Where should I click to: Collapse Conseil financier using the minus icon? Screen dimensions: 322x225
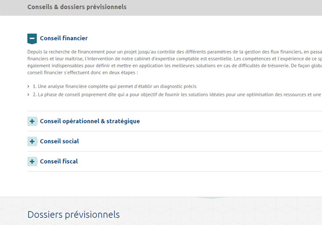point(32,38)
